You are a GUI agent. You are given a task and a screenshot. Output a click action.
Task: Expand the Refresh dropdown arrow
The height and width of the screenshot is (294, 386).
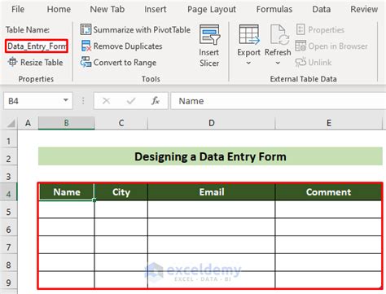pyautogui.click(x=278, y=63)
